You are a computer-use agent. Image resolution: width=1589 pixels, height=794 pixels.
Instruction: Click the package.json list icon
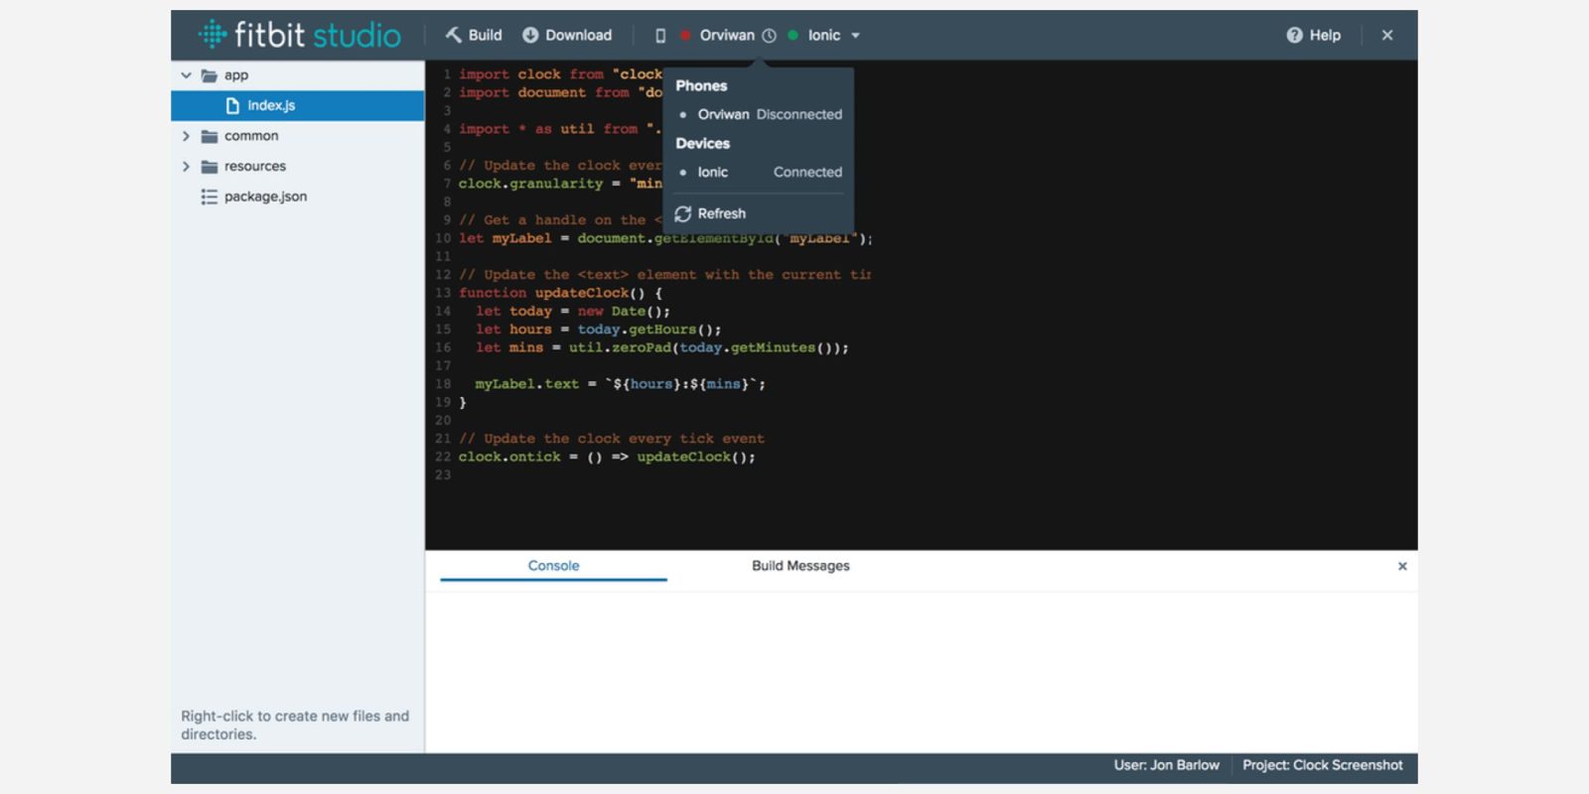[209, 197]
